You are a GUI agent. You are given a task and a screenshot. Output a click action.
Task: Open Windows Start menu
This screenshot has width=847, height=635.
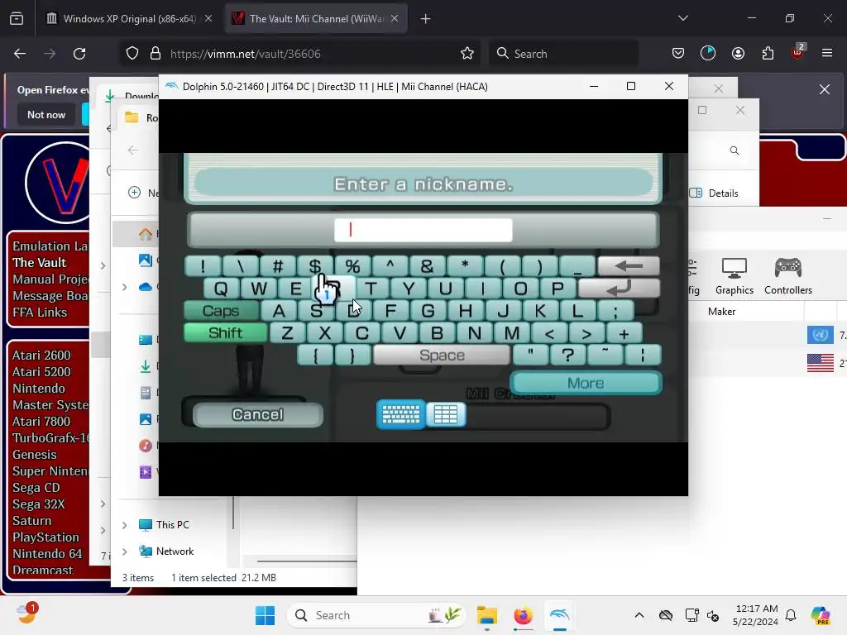click(265, 615)
